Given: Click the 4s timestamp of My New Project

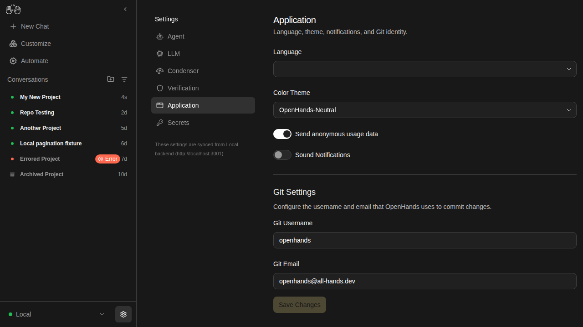Looking at the screenshot, I should pos(124,97).
